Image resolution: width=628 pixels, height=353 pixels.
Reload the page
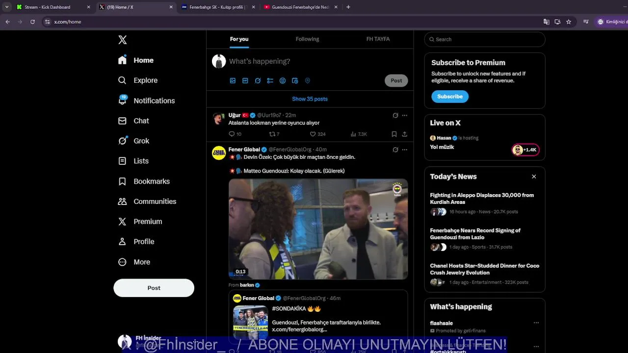point(32,22)
